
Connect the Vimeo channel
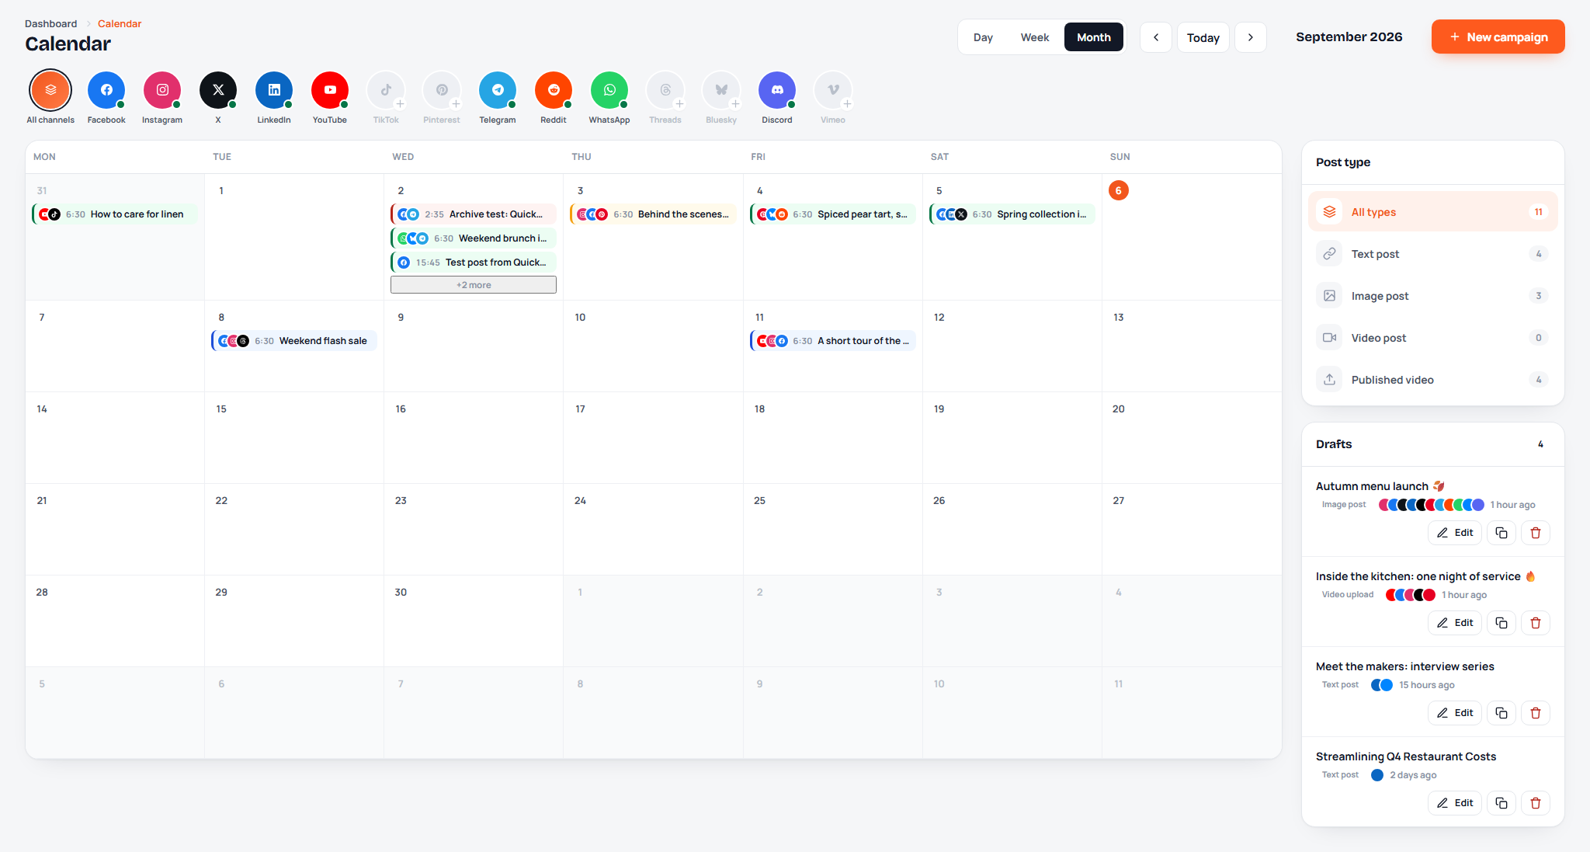[x=833, y=90]
